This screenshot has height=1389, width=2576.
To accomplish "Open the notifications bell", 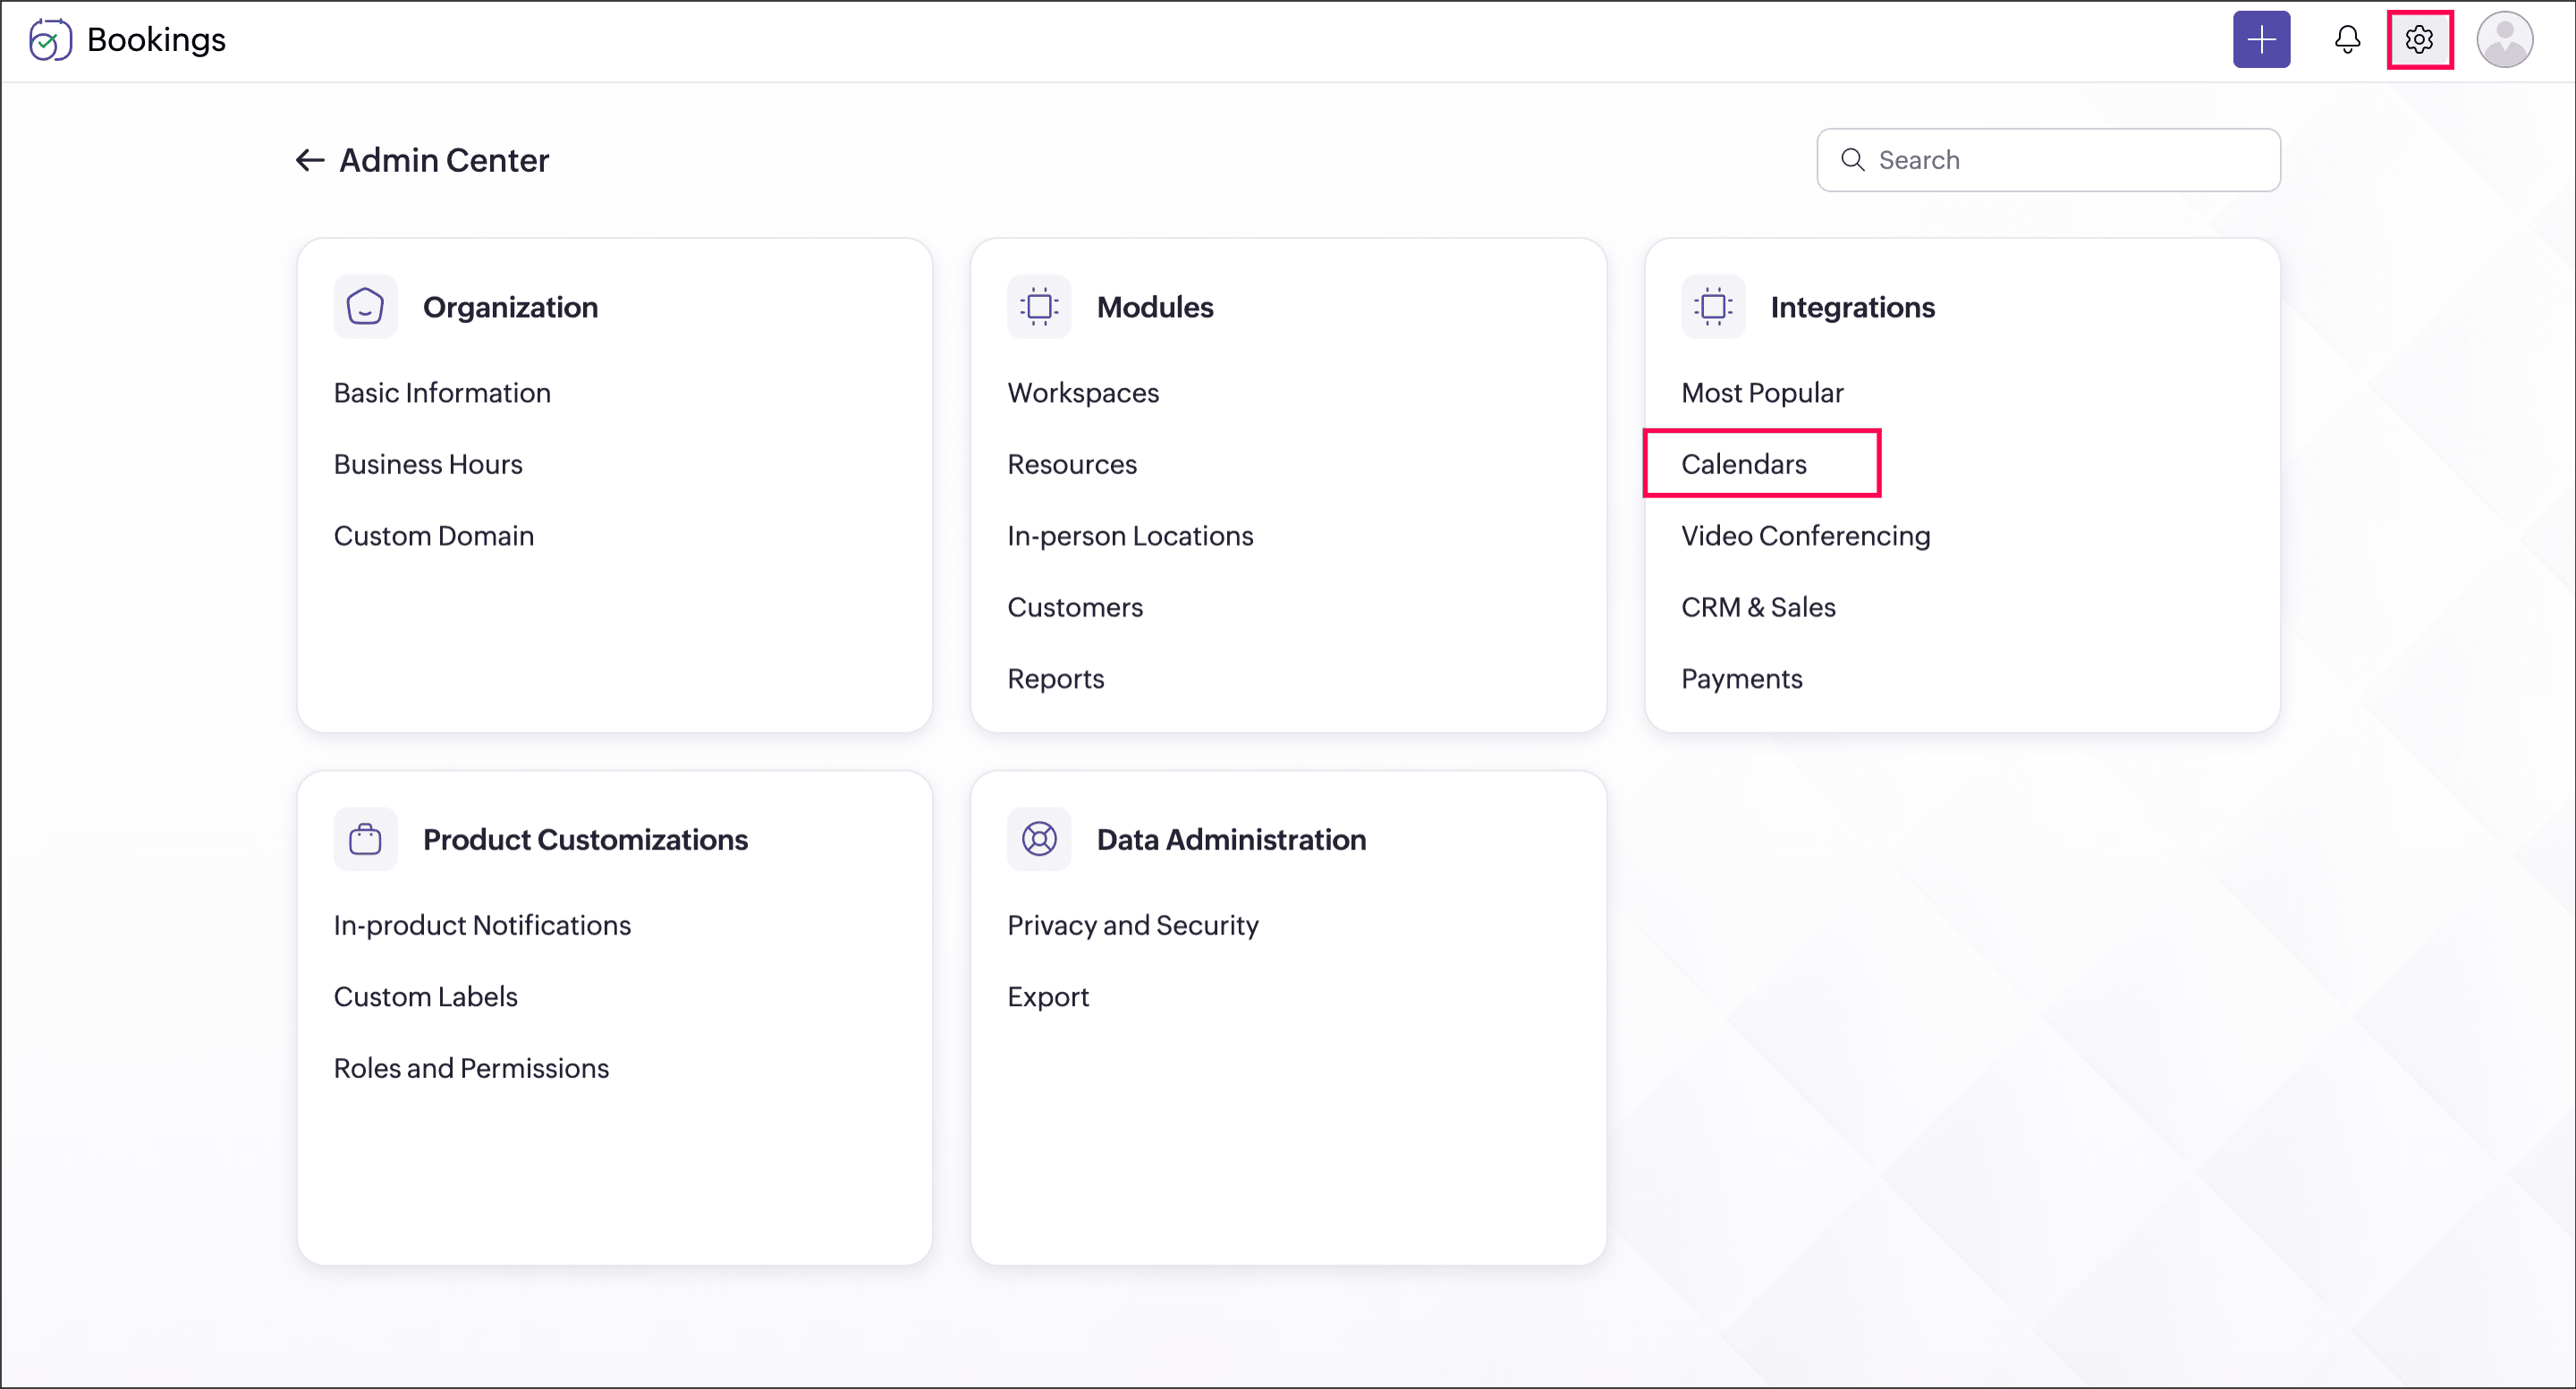I will coord(2347,40).
